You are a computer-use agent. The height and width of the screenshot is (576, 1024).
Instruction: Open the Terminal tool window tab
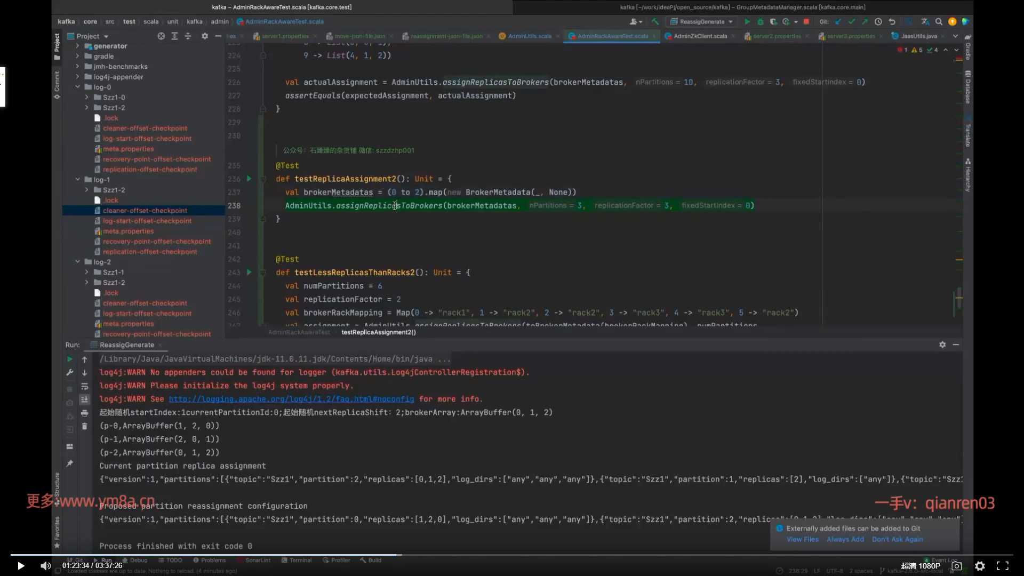click(x=297, y=561)
